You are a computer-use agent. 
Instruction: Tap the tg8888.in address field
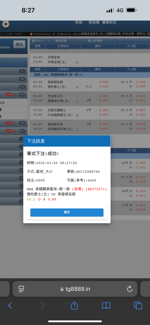coord(75,289)
